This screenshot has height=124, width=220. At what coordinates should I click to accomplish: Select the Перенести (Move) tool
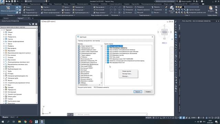pyautogui.click(x=128, y=7)
